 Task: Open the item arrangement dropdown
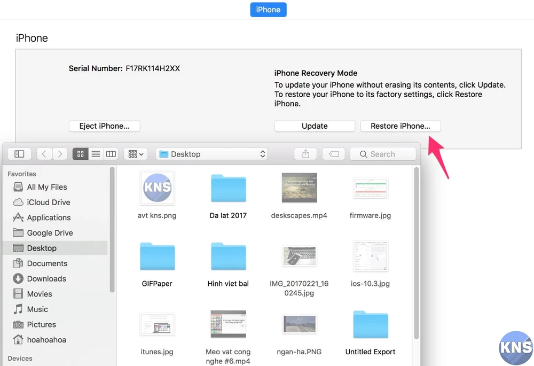click(136, 154)
